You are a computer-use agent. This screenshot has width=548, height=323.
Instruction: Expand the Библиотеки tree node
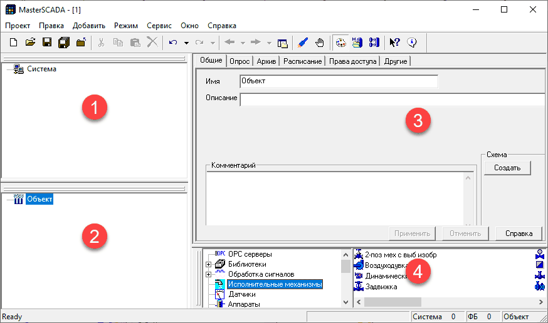(x=208, y=264)
